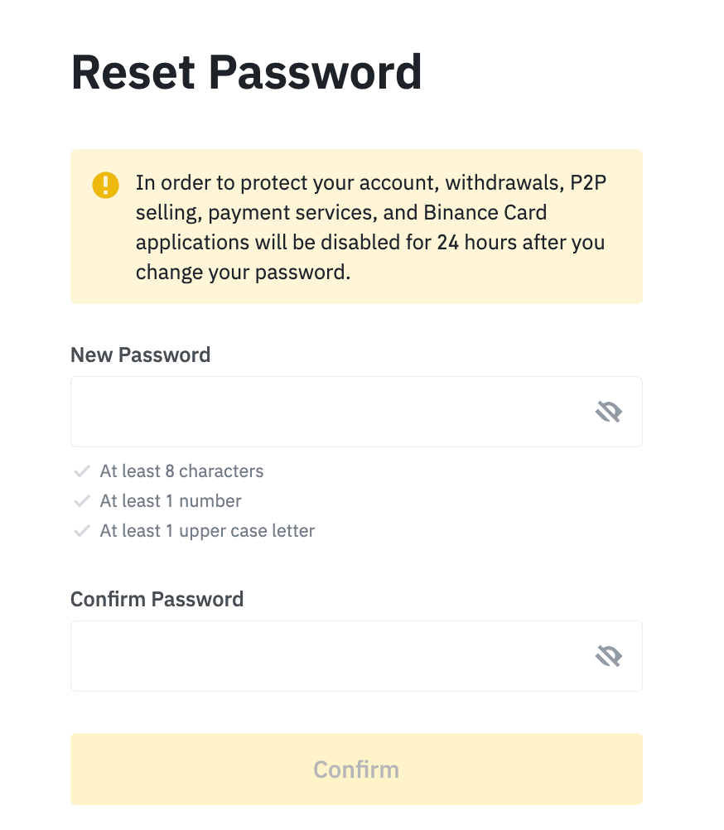Show password in the New Password field
Screen dimensions: 724x830
pyautogui.click(x=609, y=412)
